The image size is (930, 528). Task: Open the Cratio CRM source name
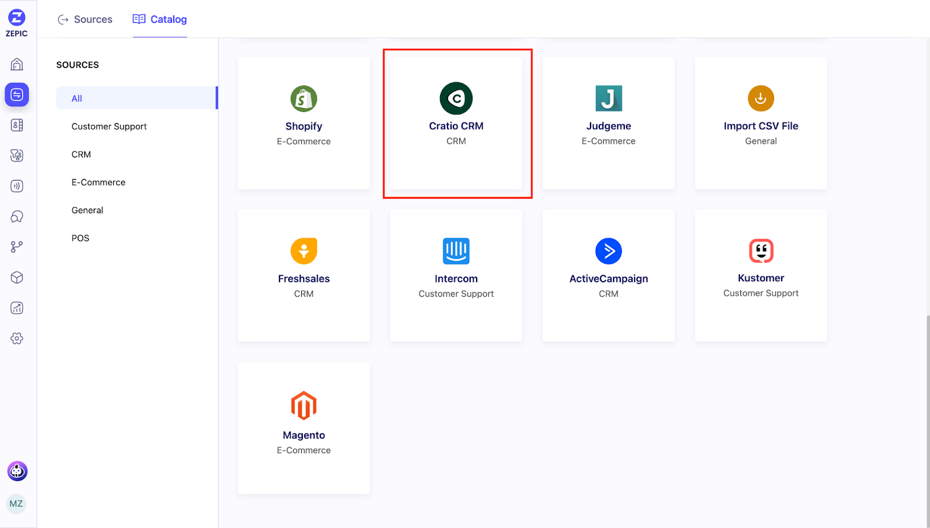tap(456, 125)
